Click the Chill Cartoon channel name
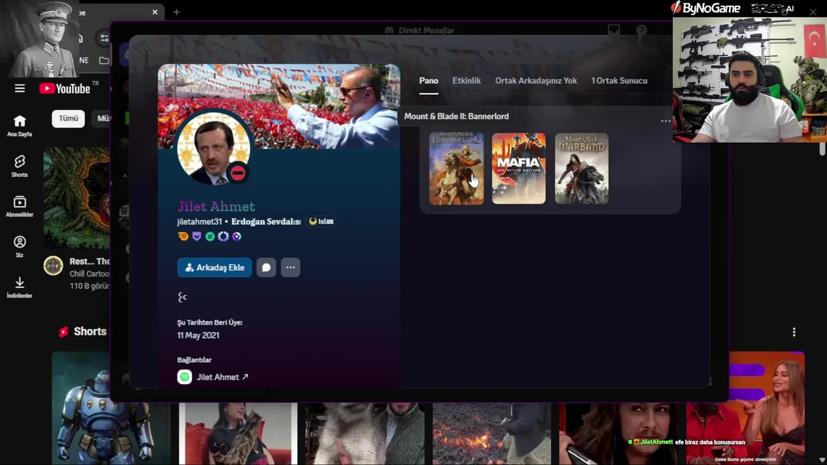This screenshot has height=465, width=827. click(90, 274)
